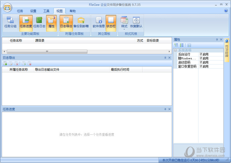Viewport: 231px width, 163px height.
Task: Click the blue help question mark icon
Action: 226,11
